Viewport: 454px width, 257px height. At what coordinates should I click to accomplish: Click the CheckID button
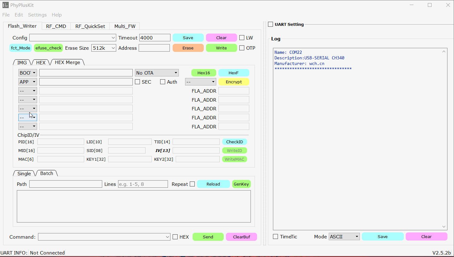pyautogui.click(x=235, y=142)
